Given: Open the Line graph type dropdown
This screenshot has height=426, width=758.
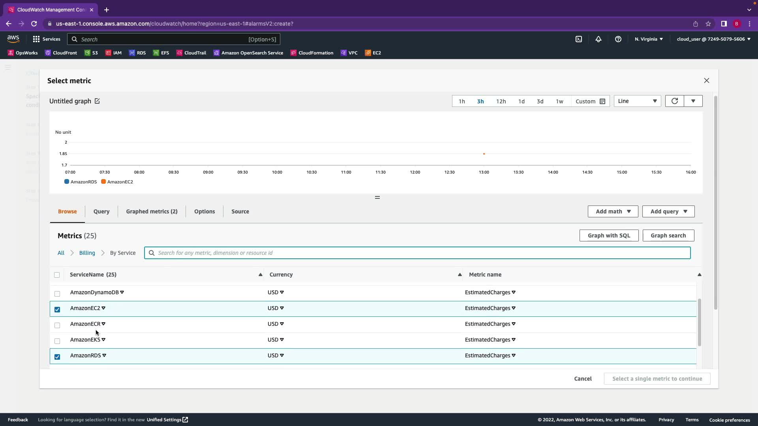Looking at the screenshot, I should pyautogui.click(x=637, y=101).
